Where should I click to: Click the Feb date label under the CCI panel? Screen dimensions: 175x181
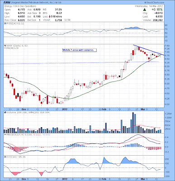(x=104, y=179)
